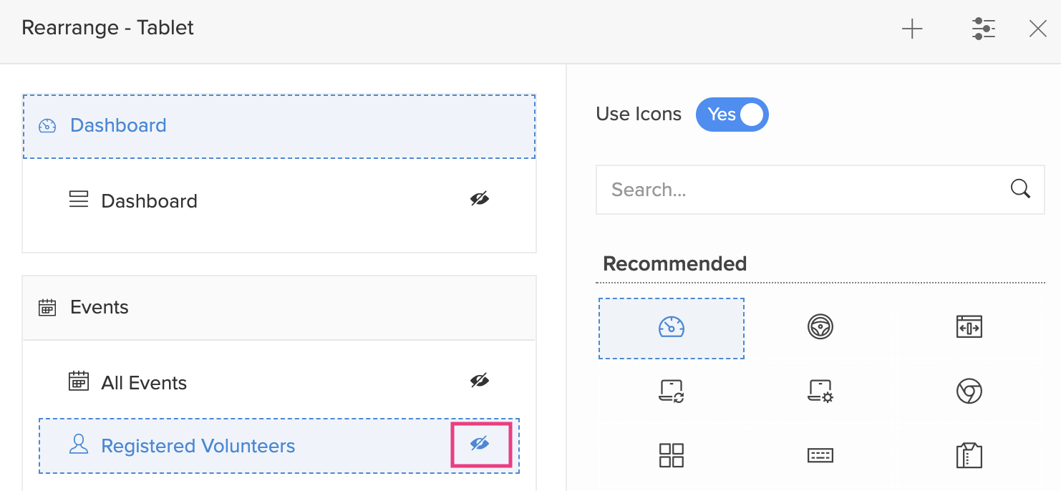Click the plus add button
Image resolution: width=1061 pixels, height=491 pixels.
pos(912,29)
